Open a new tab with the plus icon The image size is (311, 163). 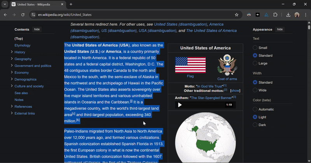71,4
